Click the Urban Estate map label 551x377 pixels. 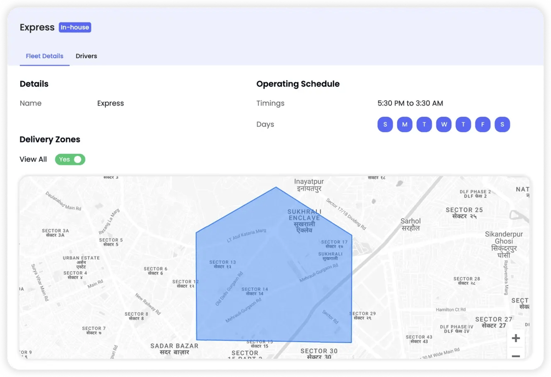click(81, 262)
